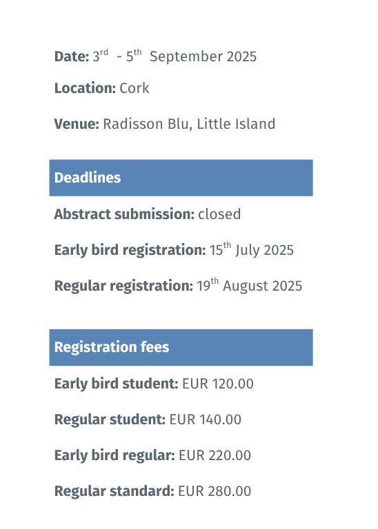The image size is (378, 529).
Task: Click the Deadlines section header
Action: tap(181, 178)
